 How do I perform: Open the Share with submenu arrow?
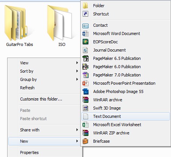click(x=77, y=130)
